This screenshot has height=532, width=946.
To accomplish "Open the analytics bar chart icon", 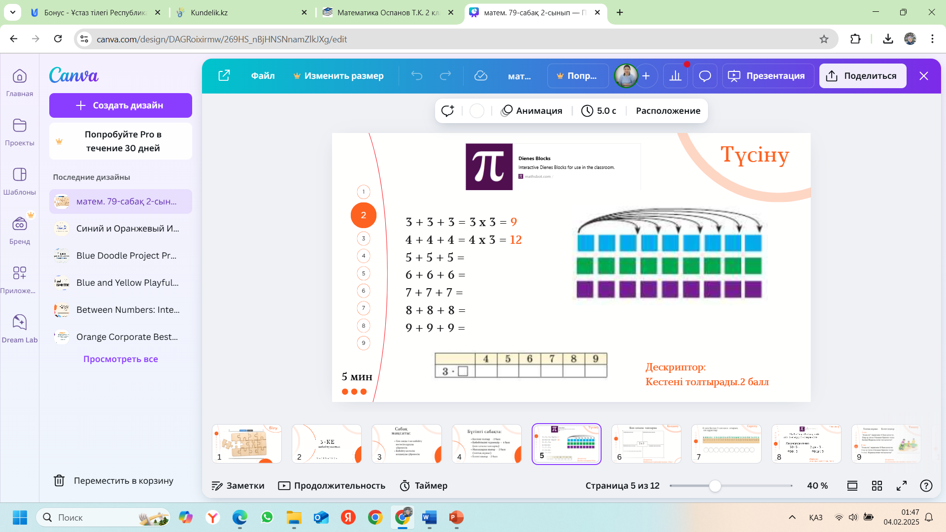I will pos(676,76).
